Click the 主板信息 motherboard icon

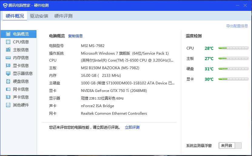click(x=8, y=50)
